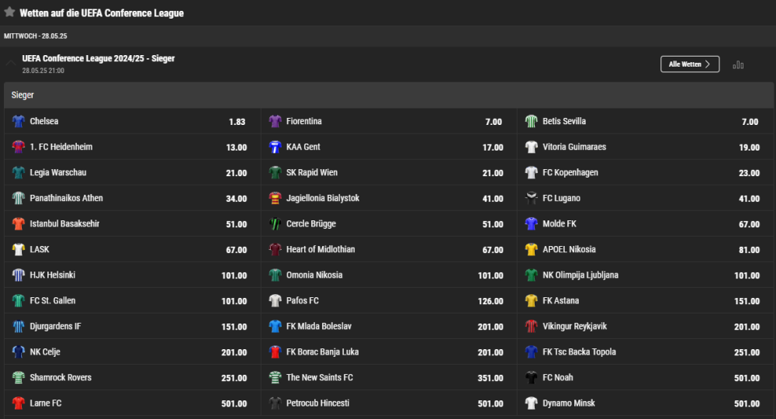Screen dimensions: 776x419
Task: Click the FK Astana yellow jersey icon
Action: tap(531, 301)
